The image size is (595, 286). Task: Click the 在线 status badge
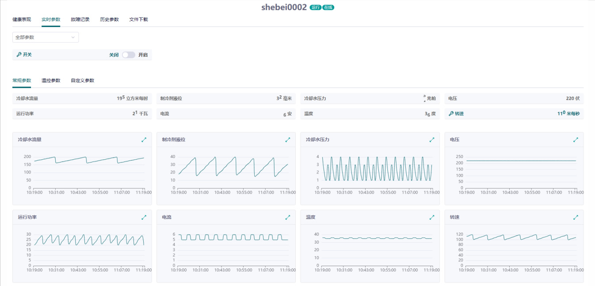(328, 8)
